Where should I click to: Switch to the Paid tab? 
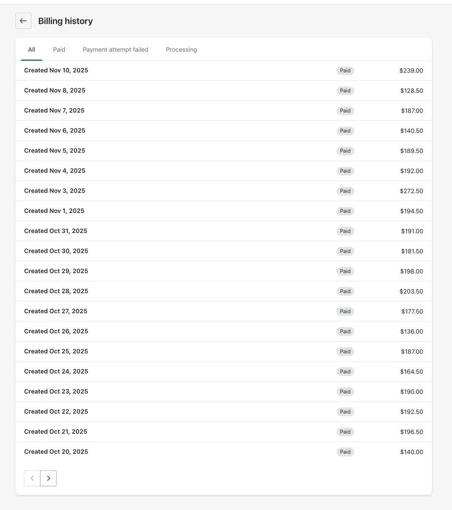click(59, 49)
